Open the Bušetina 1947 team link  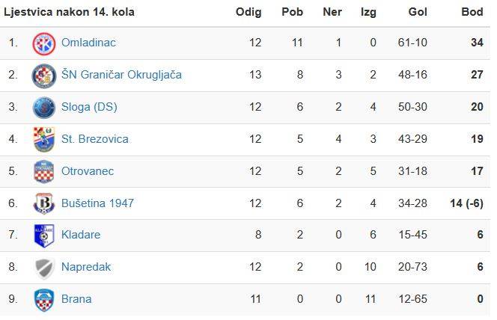[x=98, y=203]
